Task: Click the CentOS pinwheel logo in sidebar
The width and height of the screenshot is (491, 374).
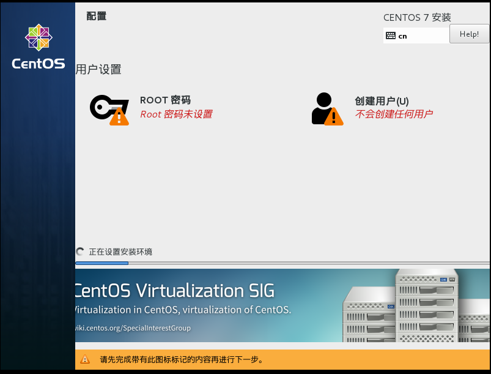Action: (38, 38)
